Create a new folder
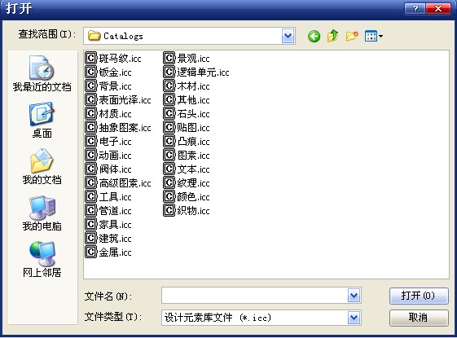457x338 pixels. click(352, 36)
